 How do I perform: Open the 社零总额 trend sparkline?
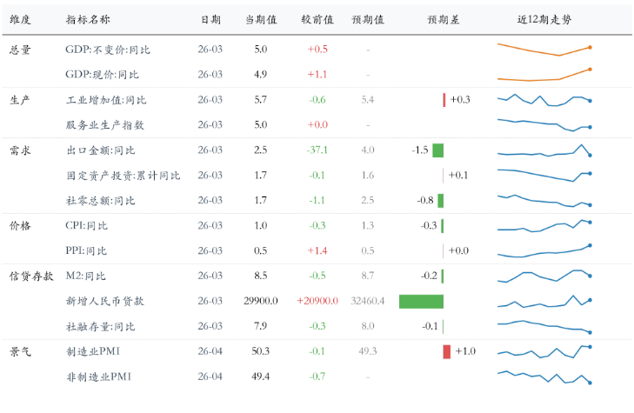point(544,201)
